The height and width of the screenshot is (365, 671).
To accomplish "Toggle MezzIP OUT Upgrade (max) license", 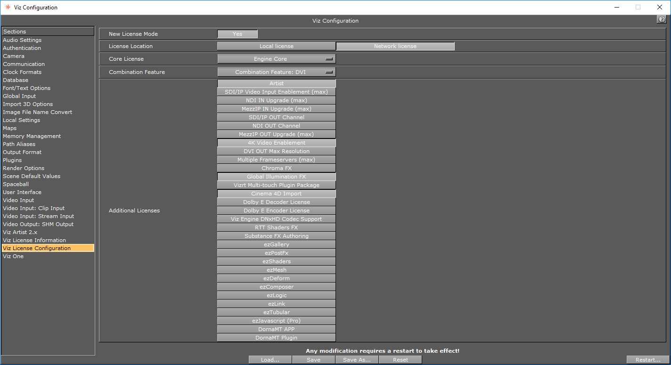I will 277,134.
